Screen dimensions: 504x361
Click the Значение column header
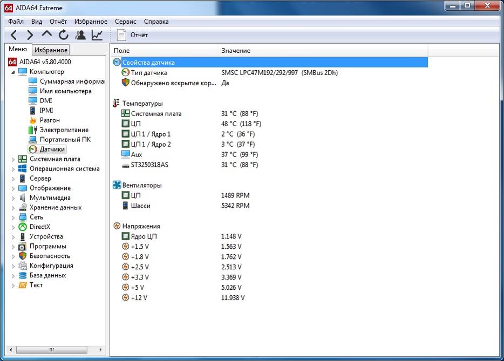323,51
